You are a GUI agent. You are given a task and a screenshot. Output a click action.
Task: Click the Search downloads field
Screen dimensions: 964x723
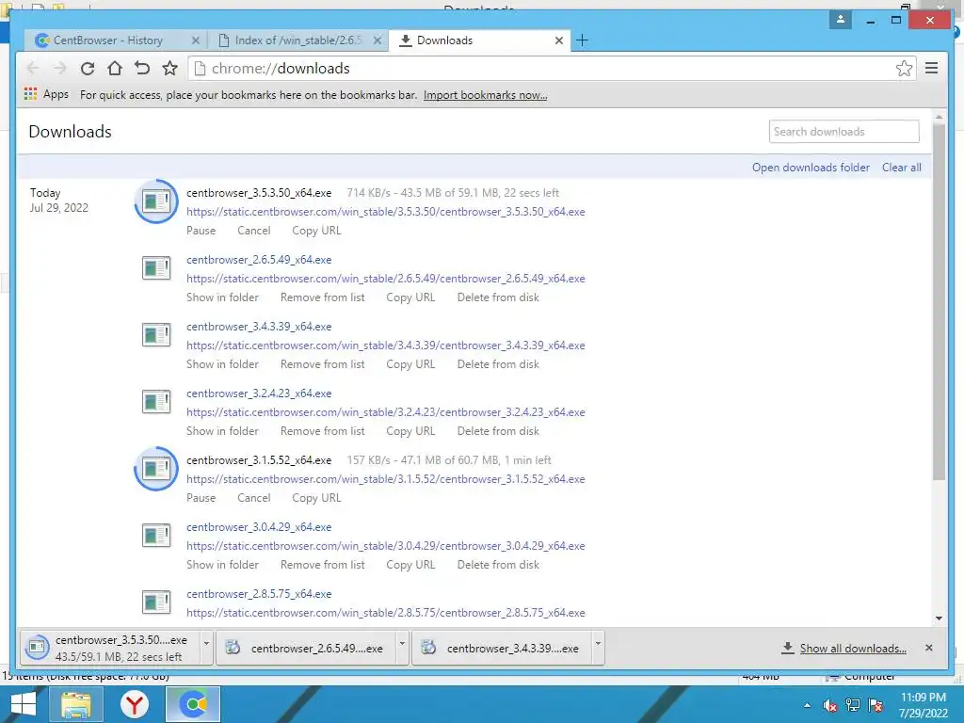tap(844, 132)
